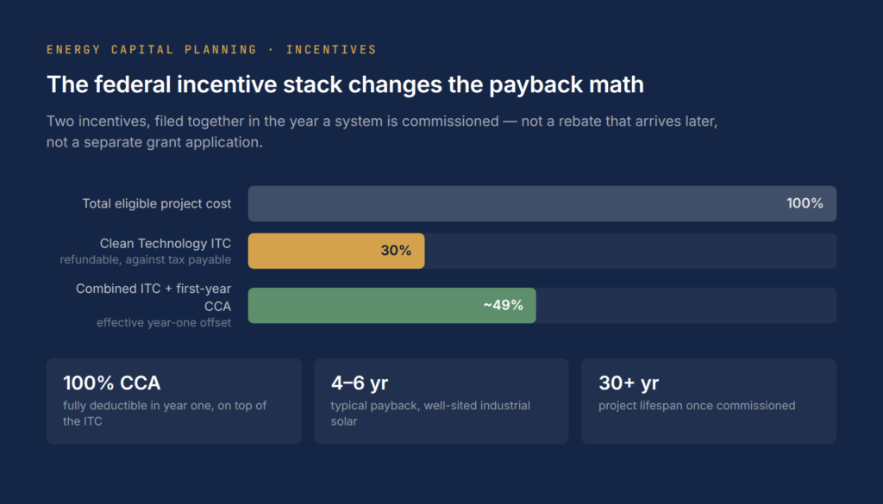The width and height of the screenshot is (883, 504).
Task: Click the Combined ITC + first-year CCA label
Action: (153, 297)
